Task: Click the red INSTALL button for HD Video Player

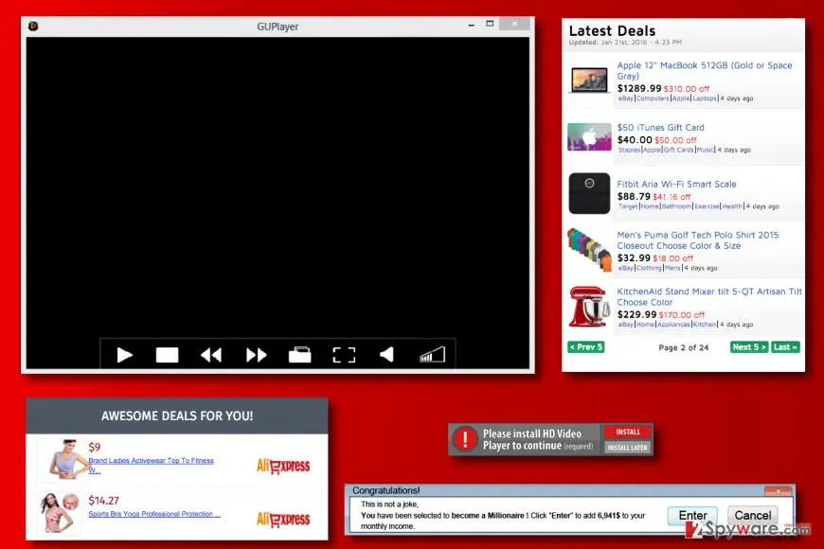Action: click(628, 432)
